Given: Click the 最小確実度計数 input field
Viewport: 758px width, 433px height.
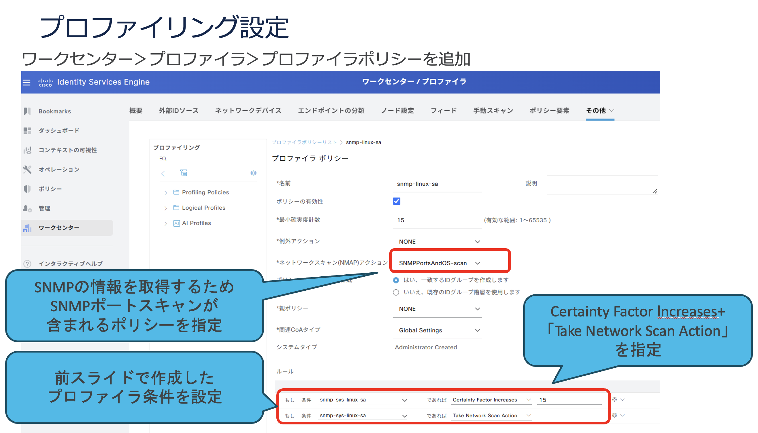Looking at the screenshot, I should coord(437,221).
